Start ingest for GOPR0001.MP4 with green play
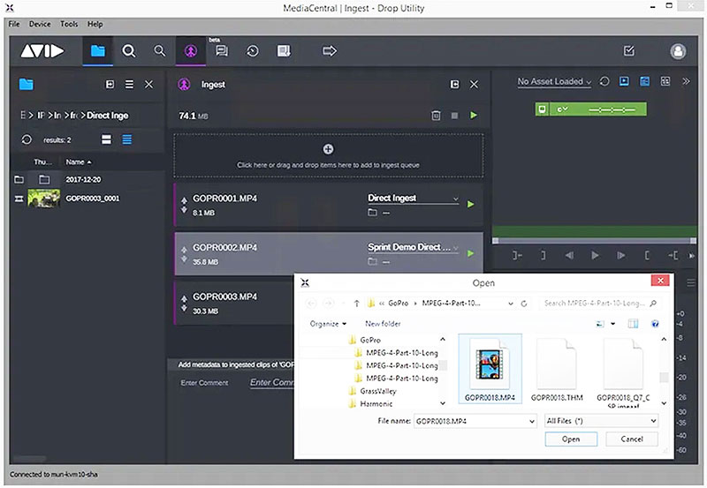Image resolution: width=707 pixels, height=488 pixels. (470, 204)
